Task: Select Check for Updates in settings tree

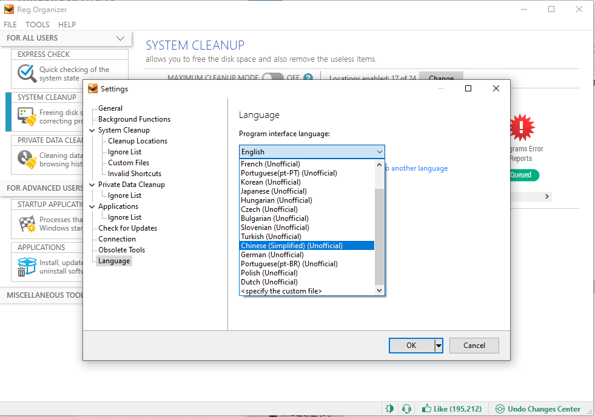Action: click(x=127, y=228)
